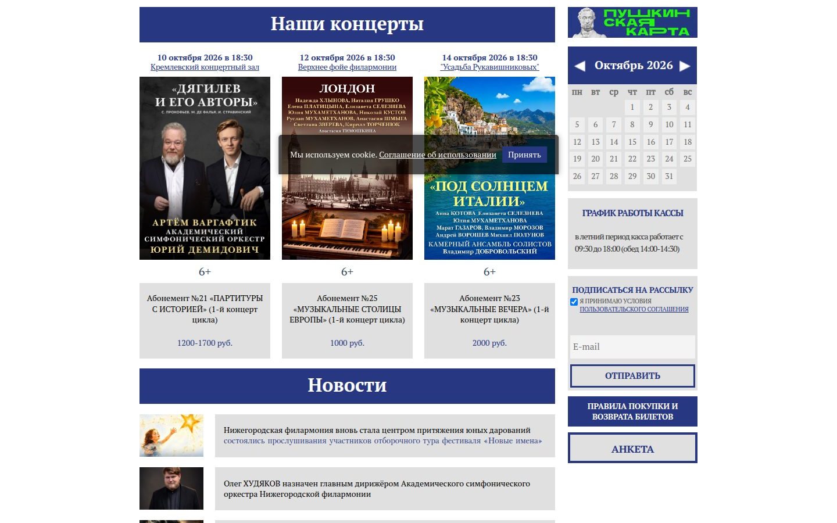Click the Новости header
Viewport: 837px width, 523px height.
pyautogui.click(x=347, y=386)
